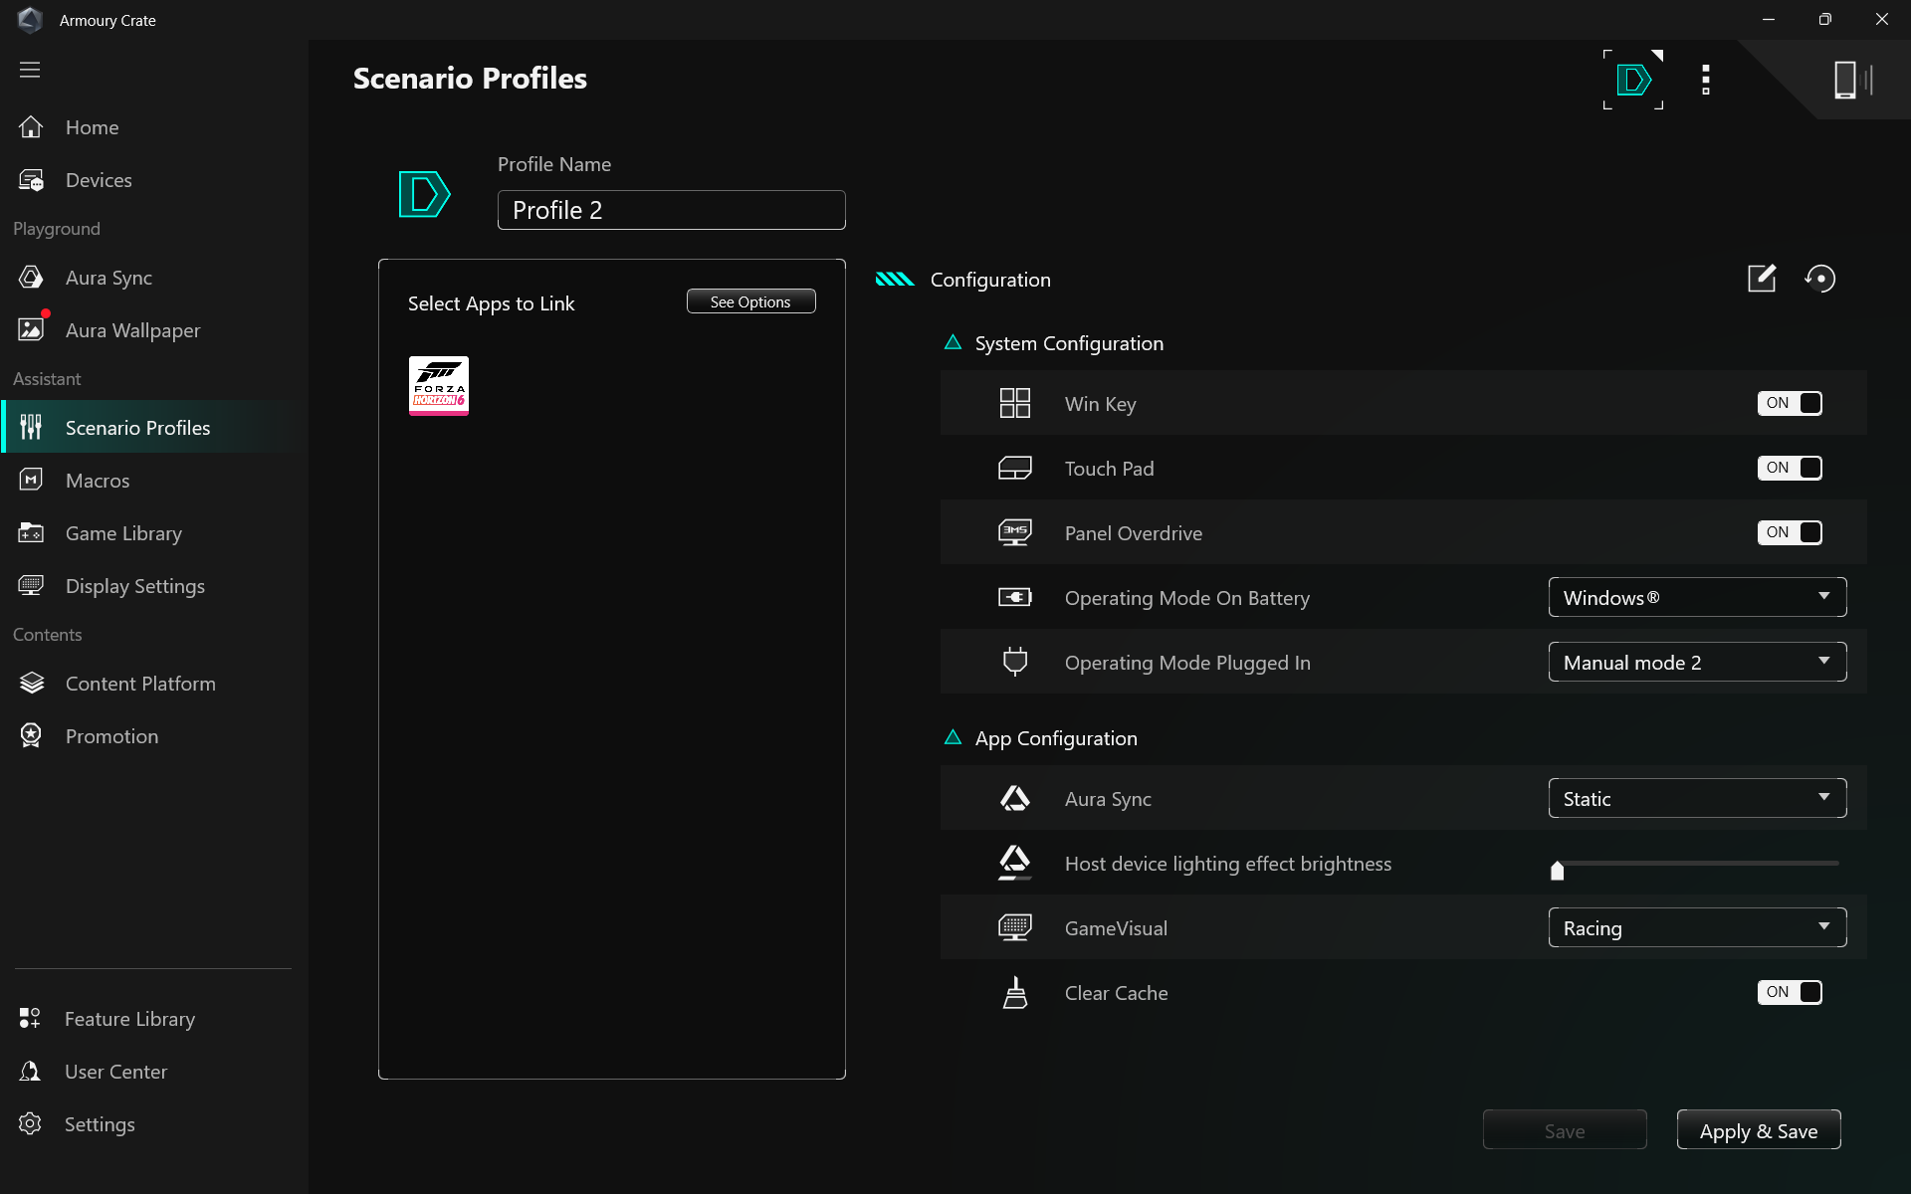Screen dimensions: 1911x1194
Task: Adjust host device lighting brightness slider
Action: (1558, 871)
